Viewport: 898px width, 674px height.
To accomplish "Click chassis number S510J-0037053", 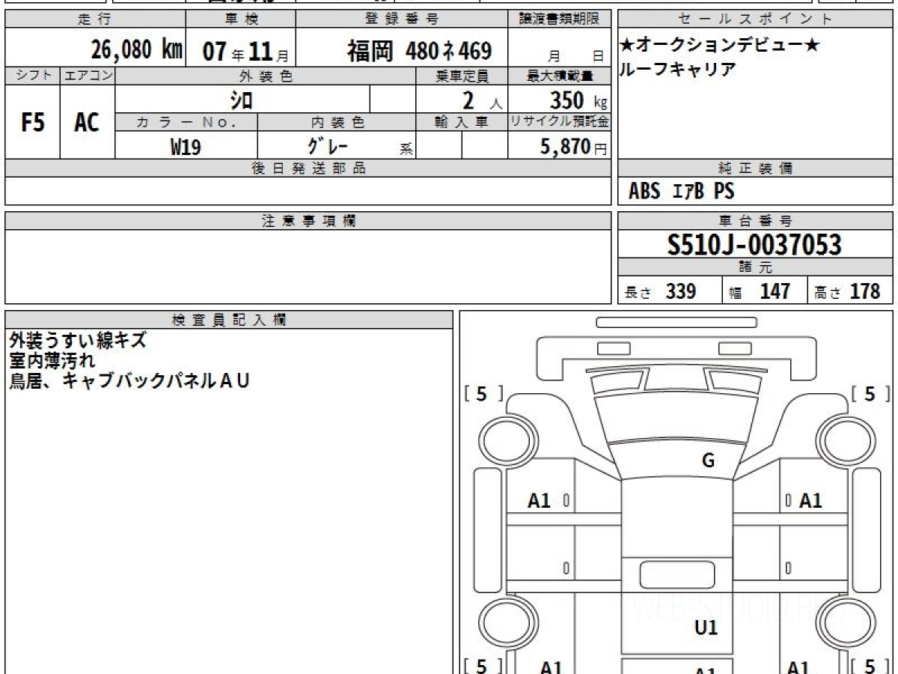I will [x=755, y=245].
